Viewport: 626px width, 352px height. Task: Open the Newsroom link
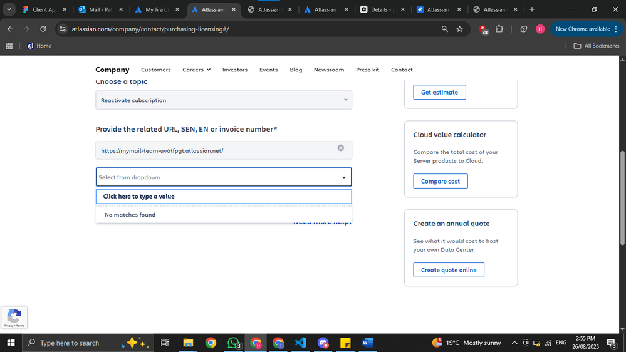point(329,70)
